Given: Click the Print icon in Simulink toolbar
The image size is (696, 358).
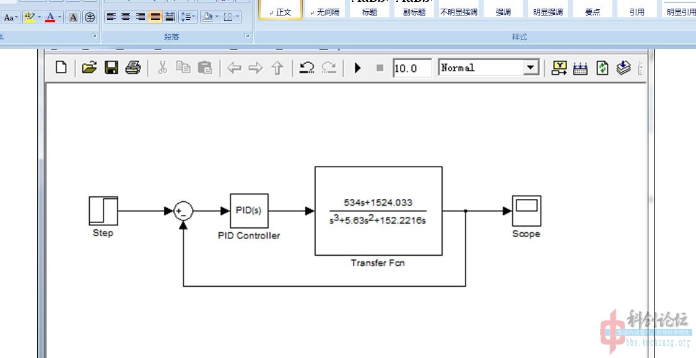Looking at the screenshot, I should 133,68.
